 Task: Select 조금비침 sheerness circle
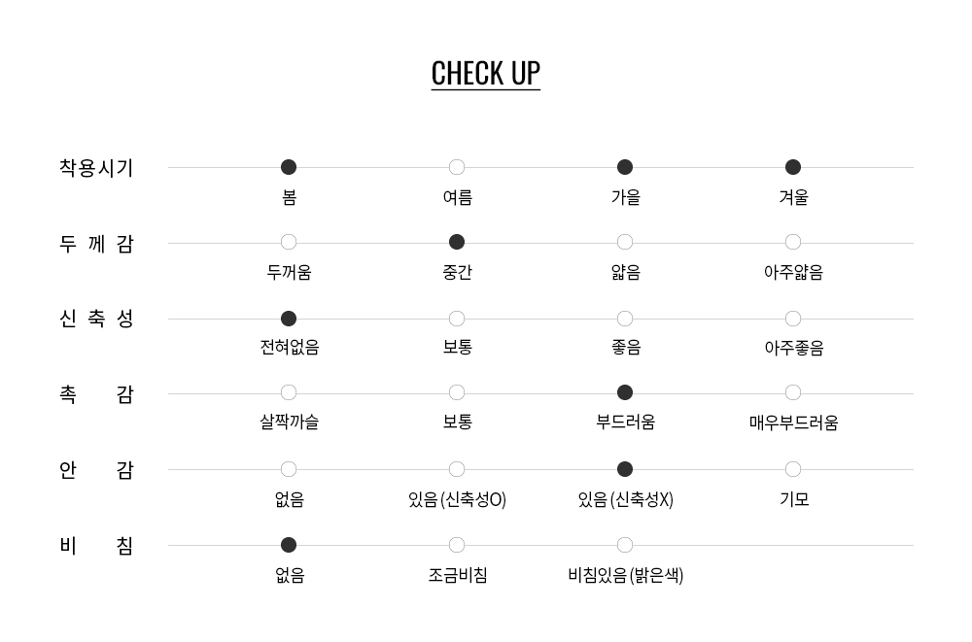coord(457,545)
